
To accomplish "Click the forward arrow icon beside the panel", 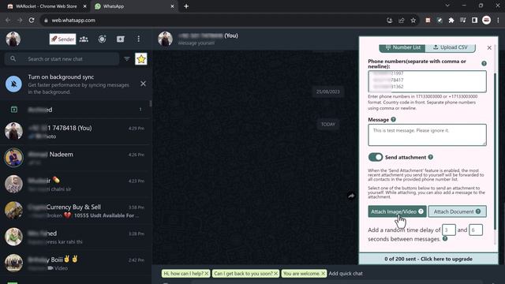I will 351,196.
